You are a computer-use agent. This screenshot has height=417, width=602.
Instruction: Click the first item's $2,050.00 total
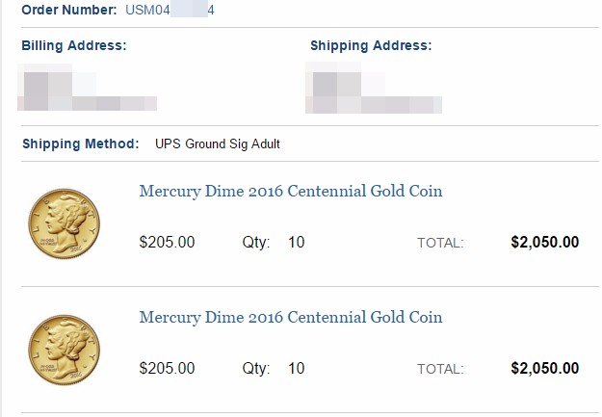pos(545,243)
